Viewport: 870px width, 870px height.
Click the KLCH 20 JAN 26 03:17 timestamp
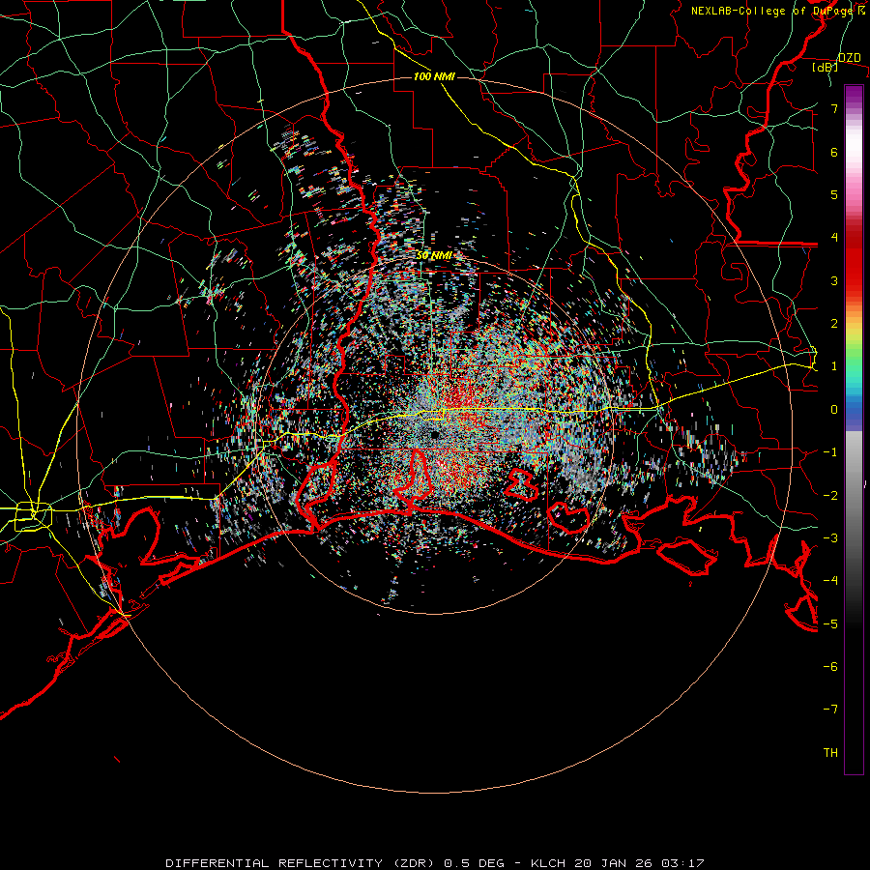coord(618,863)
